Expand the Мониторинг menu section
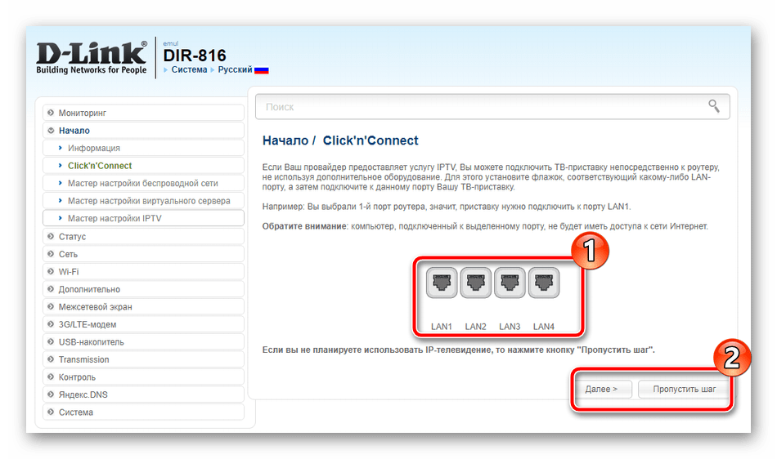 click(144, 113)
